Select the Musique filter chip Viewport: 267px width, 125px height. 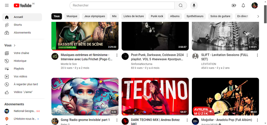pos(72,16)
